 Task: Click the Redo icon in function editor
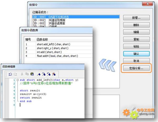pyautogui.click(x=14, y=74)
